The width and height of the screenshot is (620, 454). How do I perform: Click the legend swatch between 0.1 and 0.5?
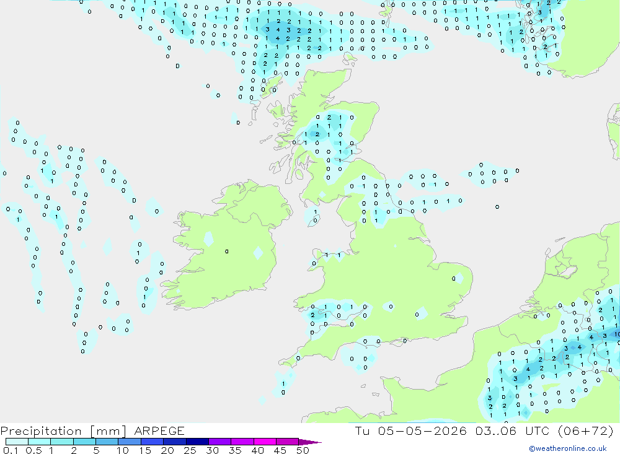(x=17, y=442)
